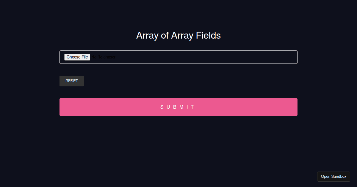Click the sandbox link at bottom right
The width and height of the screenshot is (357, 187).
(x=333, y=176)
